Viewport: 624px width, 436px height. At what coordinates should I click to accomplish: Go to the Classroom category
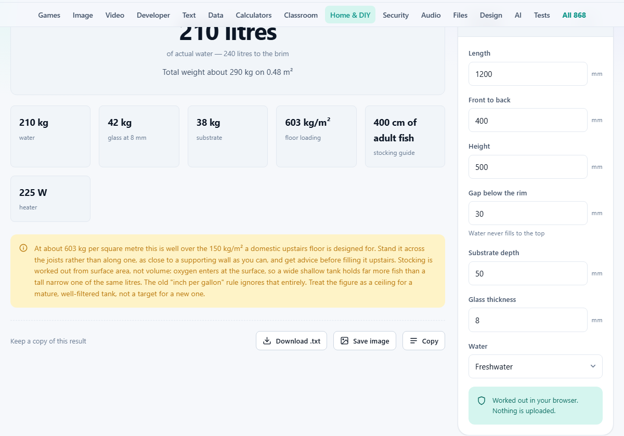pos(301,15)
